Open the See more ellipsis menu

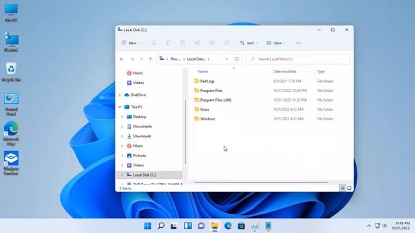click(x=298, y=43)
